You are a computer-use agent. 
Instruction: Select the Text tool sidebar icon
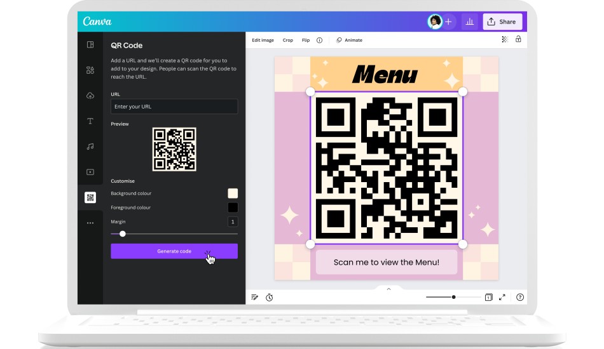point(90,121)
